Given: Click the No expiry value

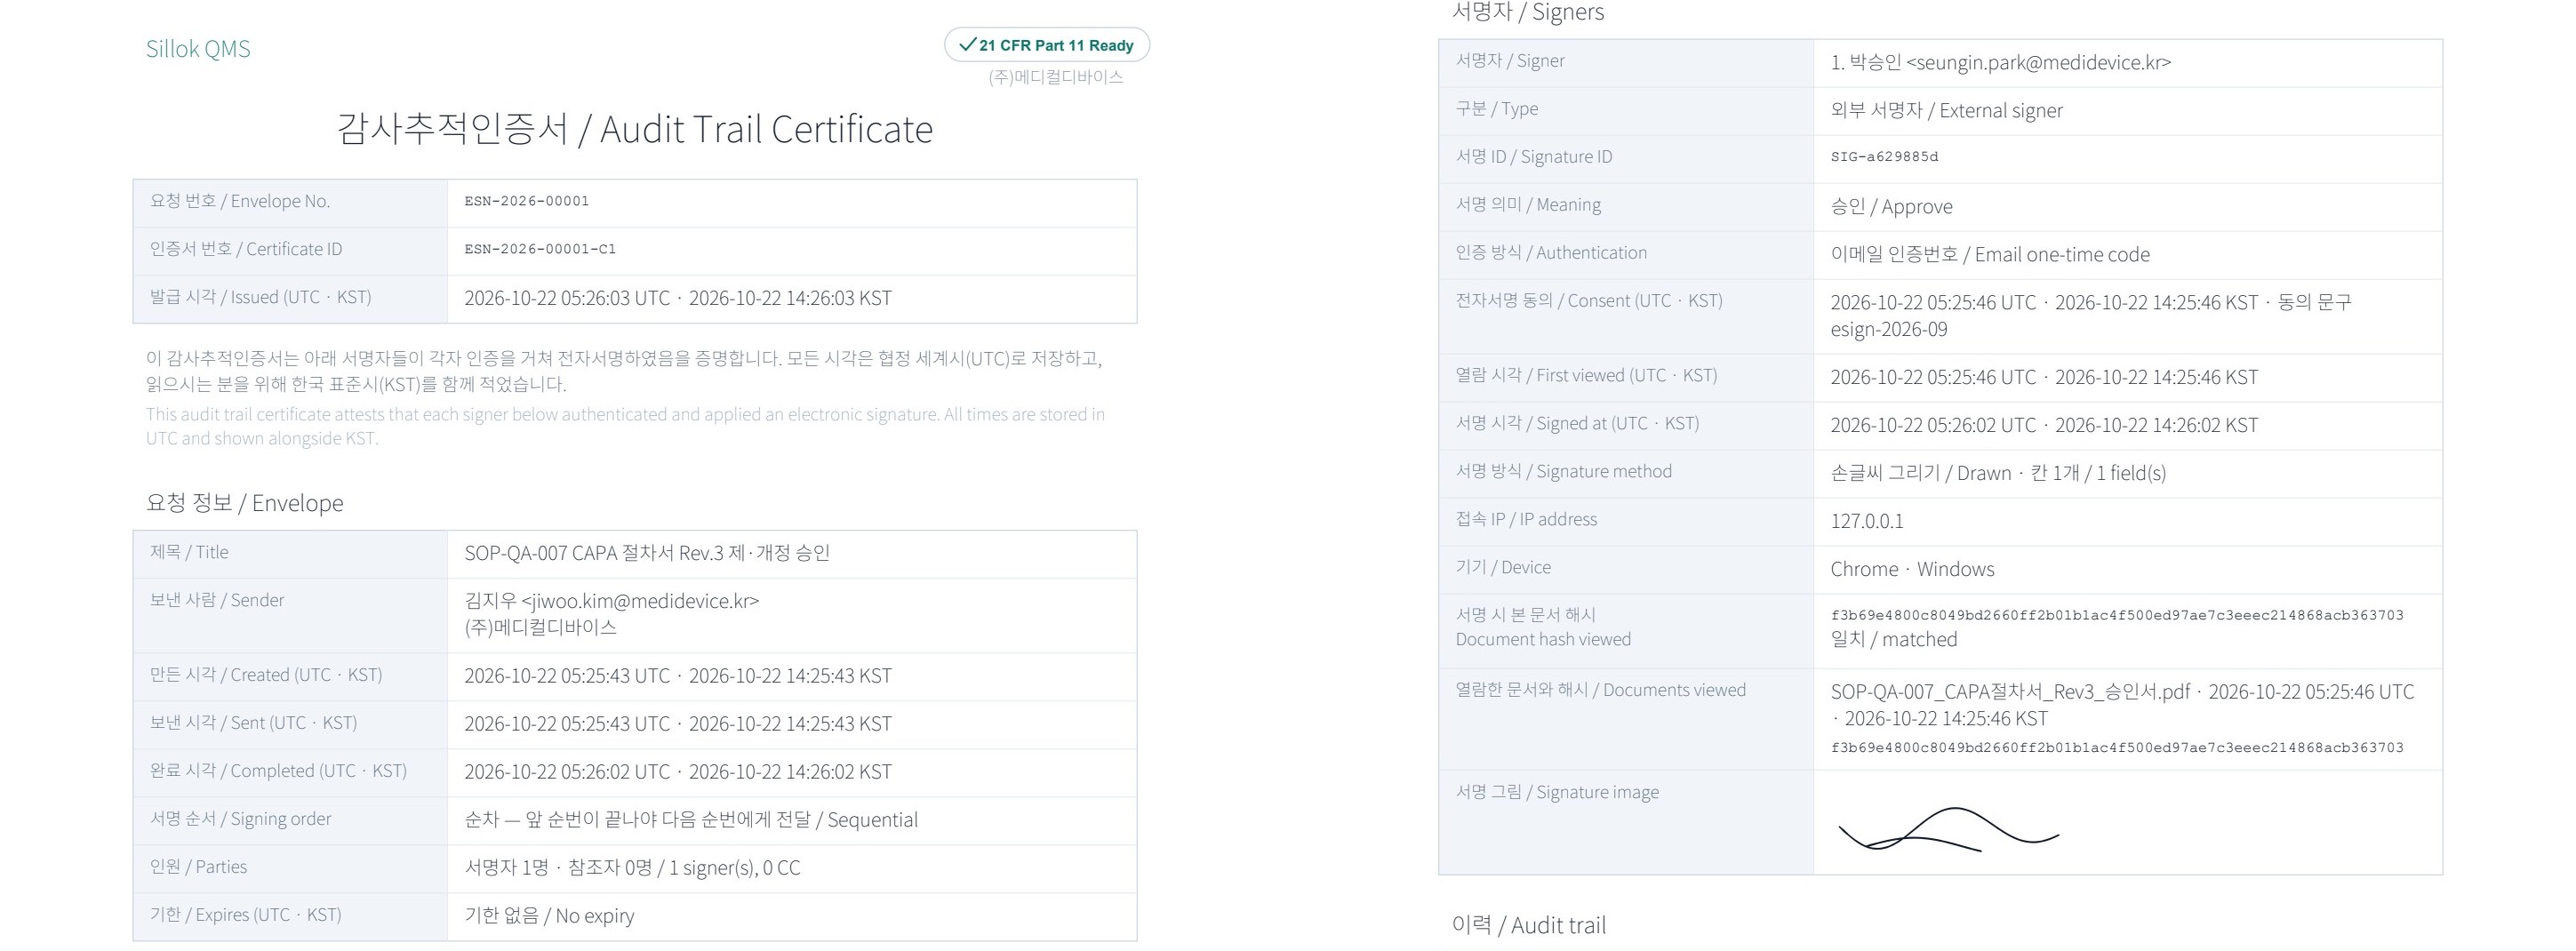Looking at the screenshot, I should pos(549,916).
